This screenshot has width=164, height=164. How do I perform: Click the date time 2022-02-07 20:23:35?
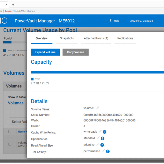point(141,21)
